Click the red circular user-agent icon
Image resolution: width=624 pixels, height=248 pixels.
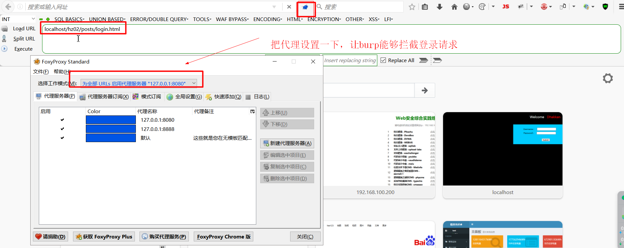[544, 7]
